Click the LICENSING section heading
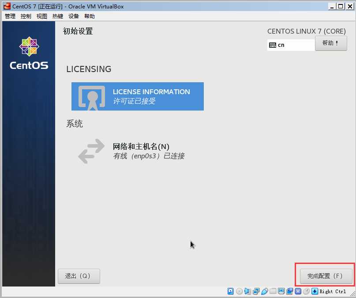 click(x=89, y=69)
